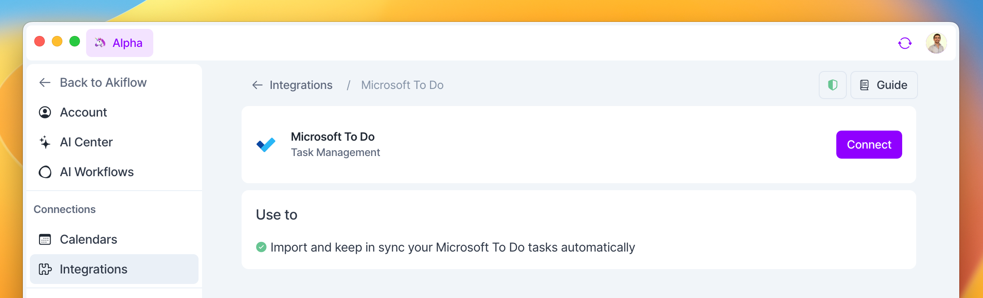
Task: Click the Import and keep in sync text
Action: click(453, 247)
